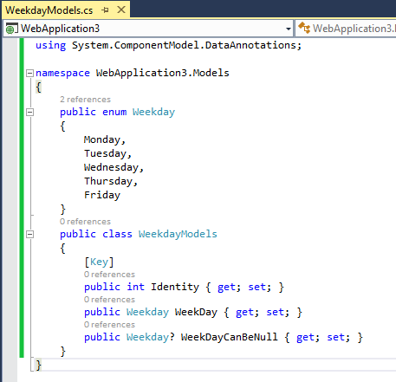
Task: Click 'WebApplication3.Models' namespace name
Action: [x=162, y=73]
